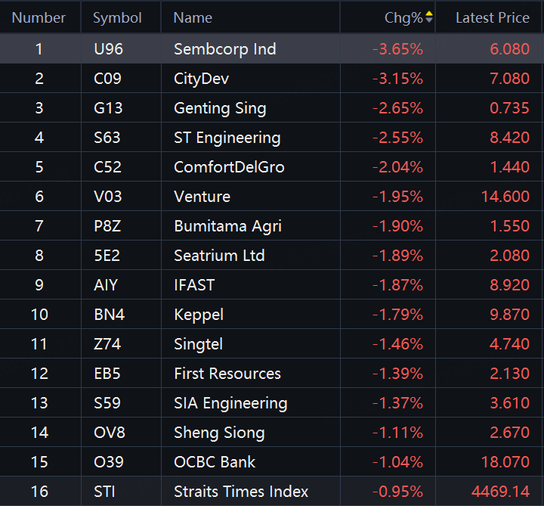Open the CityDev stock entry
Screen dimensions: 544x506
tap(201, 79)
